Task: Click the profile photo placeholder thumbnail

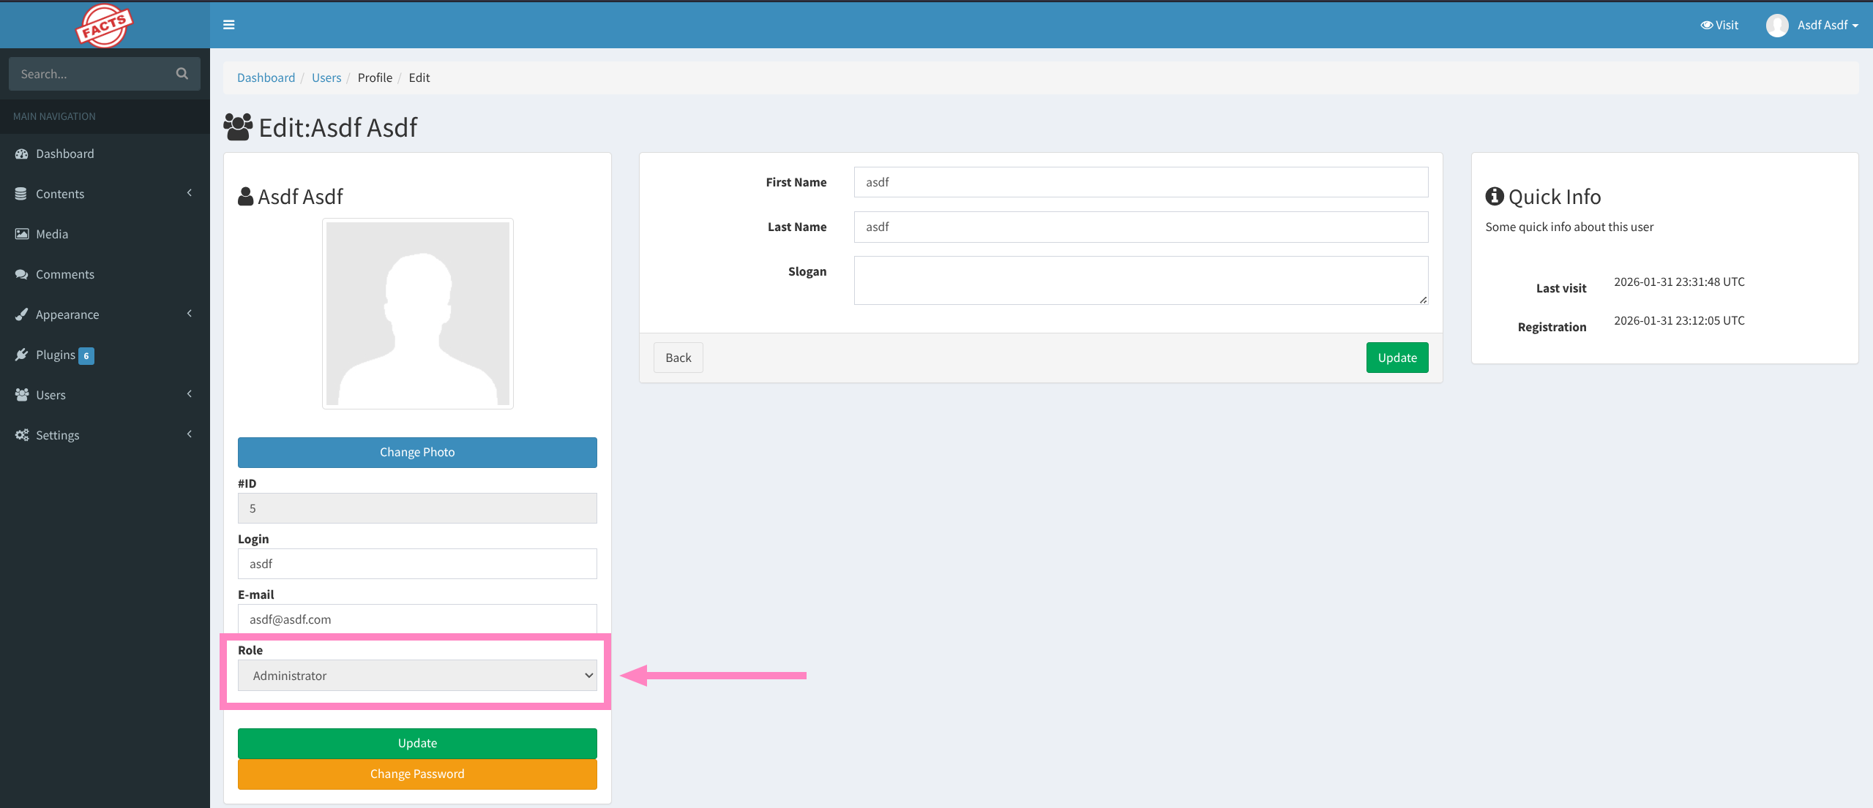Action: click(417, 314)
